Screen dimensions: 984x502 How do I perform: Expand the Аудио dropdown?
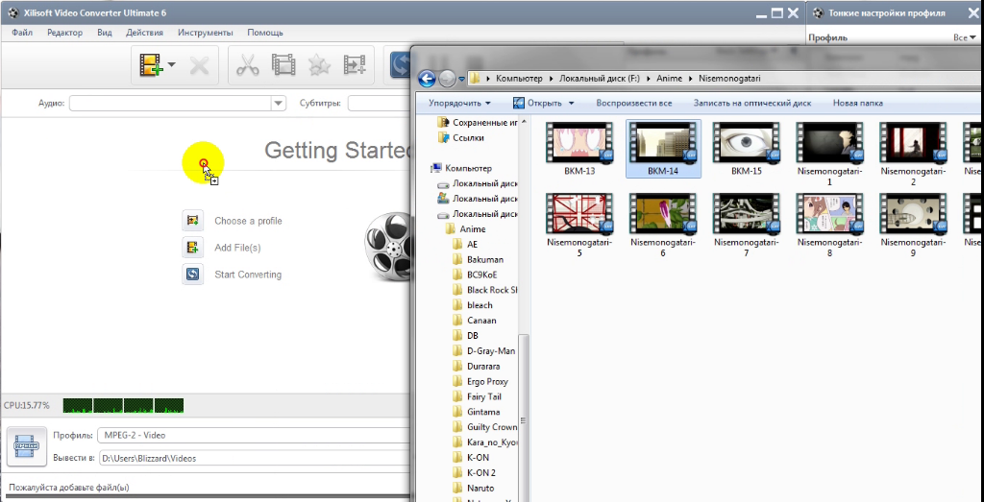tap(279, 103)
